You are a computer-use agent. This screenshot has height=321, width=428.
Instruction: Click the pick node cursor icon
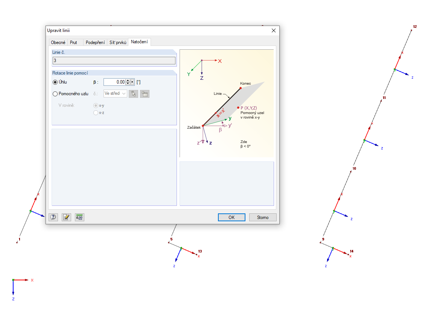click(x=133, y=94)
